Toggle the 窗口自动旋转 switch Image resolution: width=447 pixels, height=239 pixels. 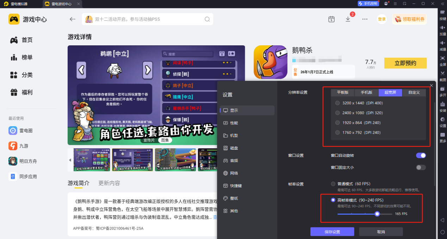click(x=421, y=155)
